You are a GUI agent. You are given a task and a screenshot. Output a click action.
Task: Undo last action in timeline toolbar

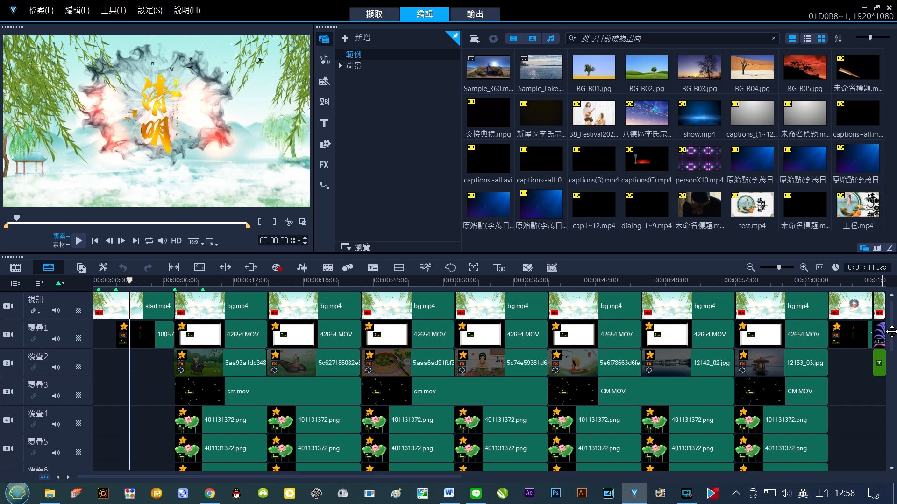click(123, 267)
